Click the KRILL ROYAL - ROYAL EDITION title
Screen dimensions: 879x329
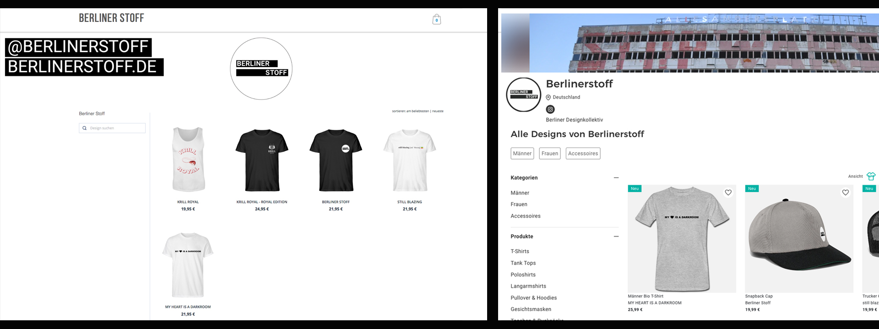point(262,202)
